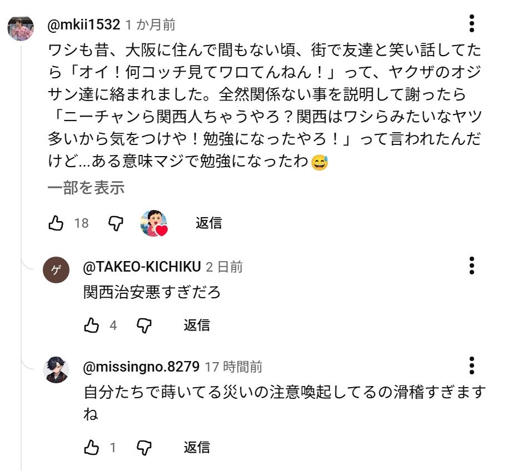Reply to @missingno.8279's comment
523x471 pixels.
pos(197,447)
